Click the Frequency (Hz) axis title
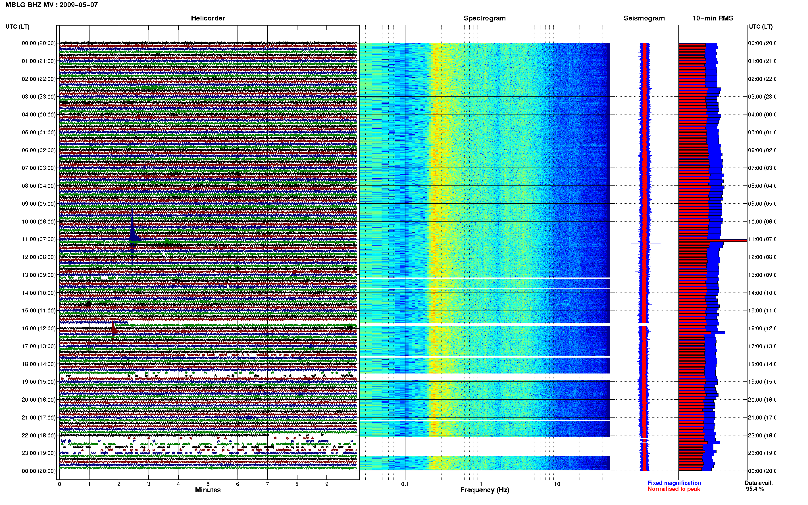The height and width of the screenshot is (505, 808). tap(485, 490)
